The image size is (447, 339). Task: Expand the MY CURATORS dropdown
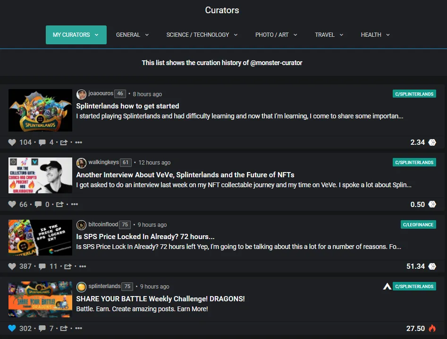point(76,35)
